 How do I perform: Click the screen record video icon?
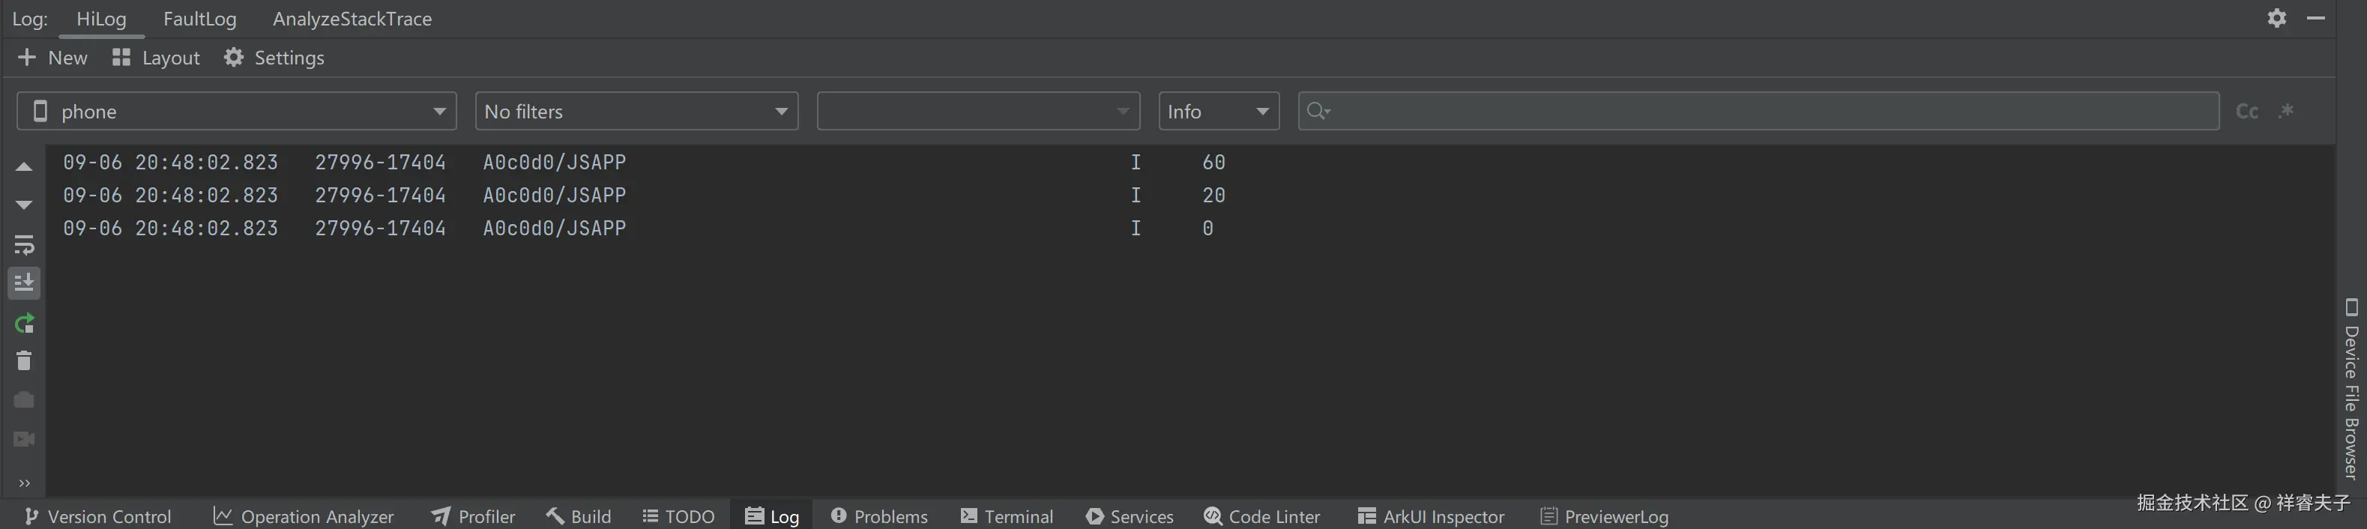24,439
